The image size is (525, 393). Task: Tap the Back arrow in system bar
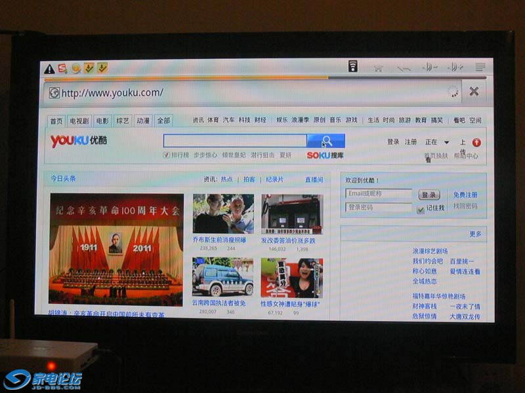point(404,69)
